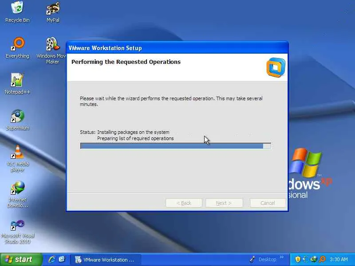Select the MyPal browser desktop icon
This screenshot has height=266, width=355.
[53, 12]
